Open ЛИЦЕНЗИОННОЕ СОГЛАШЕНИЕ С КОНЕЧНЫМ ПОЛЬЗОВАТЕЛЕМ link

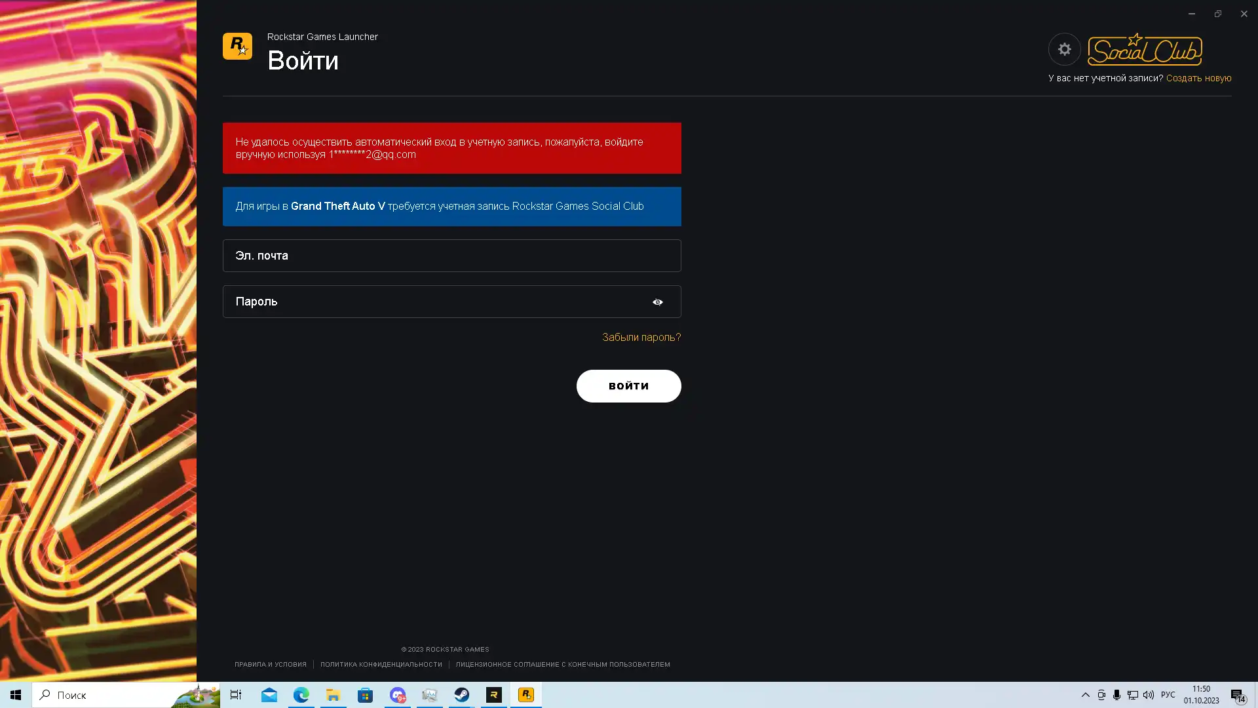point(563,664)
